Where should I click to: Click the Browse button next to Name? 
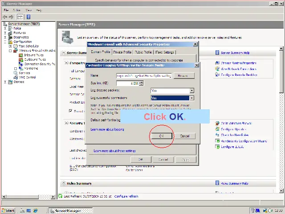183,76
